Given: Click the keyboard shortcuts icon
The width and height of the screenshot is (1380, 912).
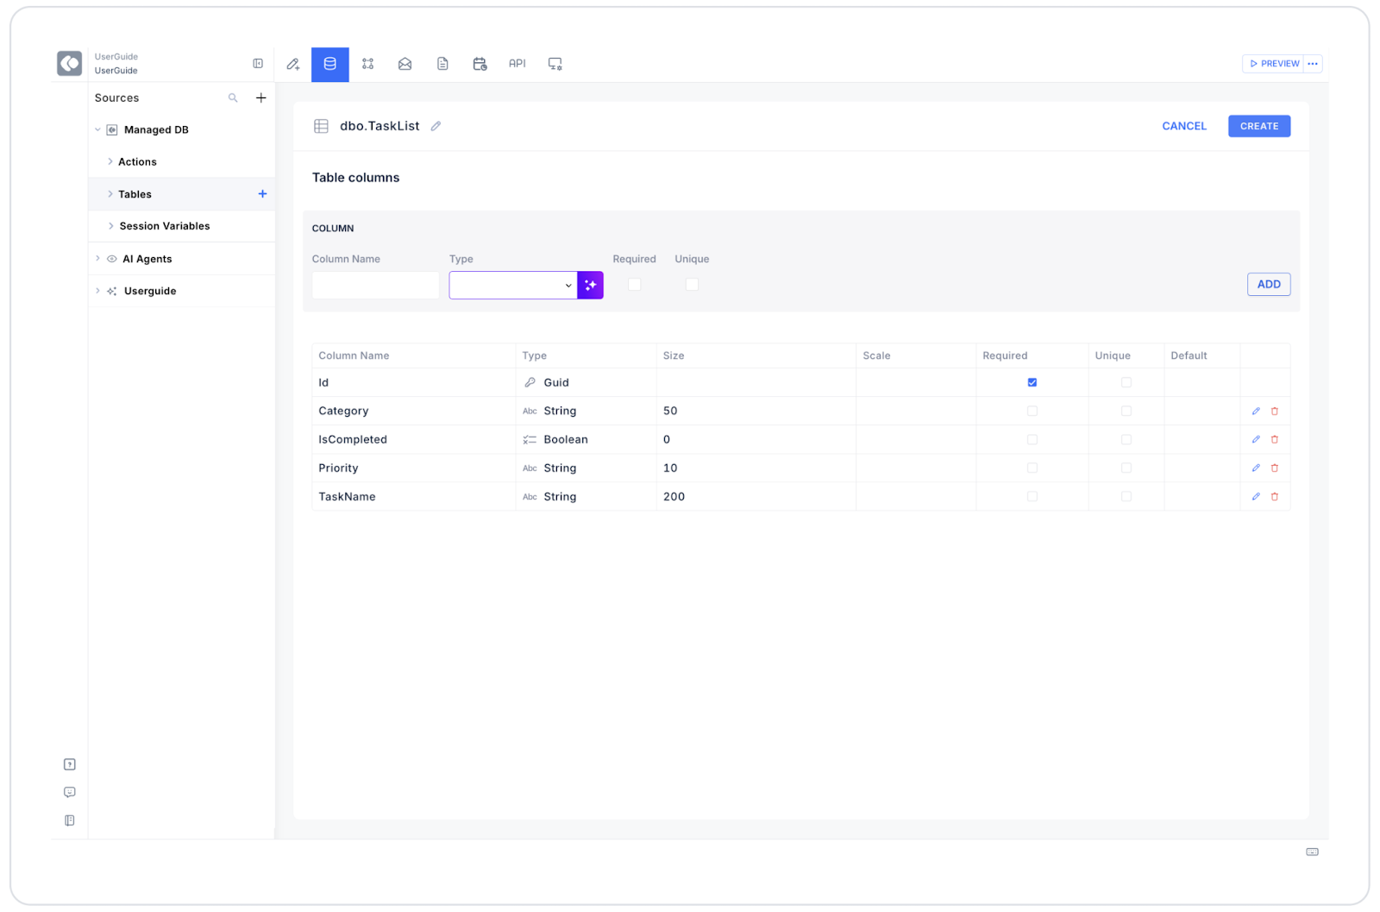Looking at the screenshot, I should 1312,852.
